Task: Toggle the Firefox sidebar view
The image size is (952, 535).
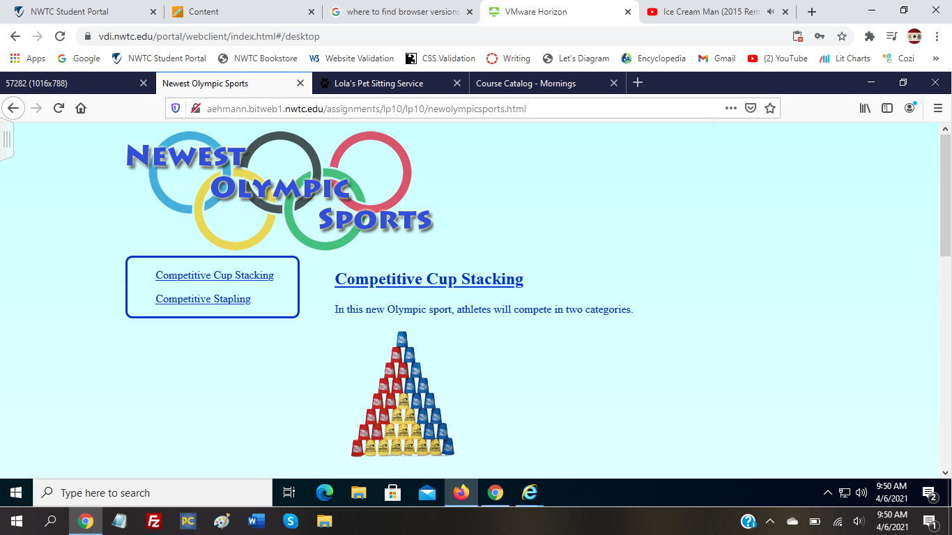Action: (x=886, y=108)
